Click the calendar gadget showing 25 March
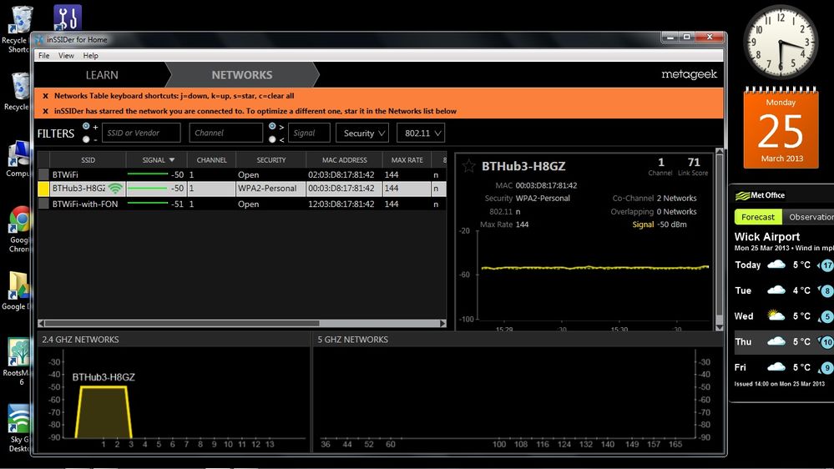 click(x=781, y=128)
